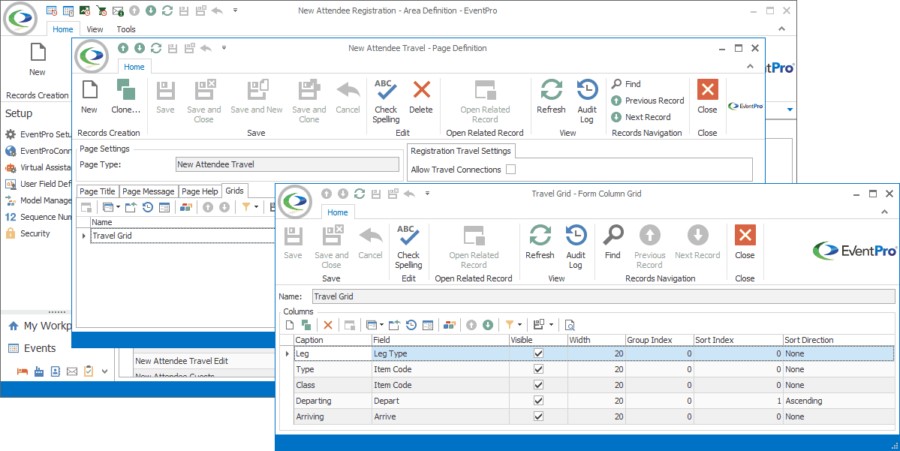Select Page Message tab
Viewport: 900px width, 451px height.
click(x=148, y=191)
